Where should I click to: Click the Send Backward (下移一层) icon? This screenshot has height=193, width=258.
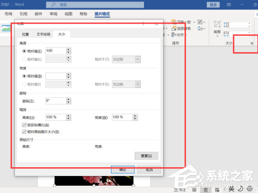[174, 22]
